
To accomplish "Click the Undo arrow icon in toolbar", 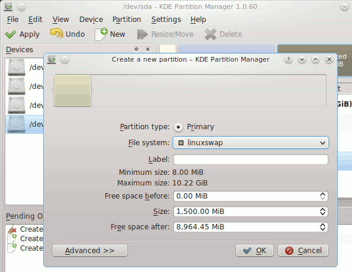I will (57, 34).
